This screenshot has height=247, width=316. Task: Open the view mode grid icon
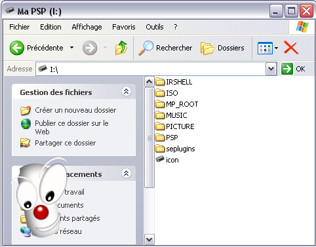click(x=265, y=48)
